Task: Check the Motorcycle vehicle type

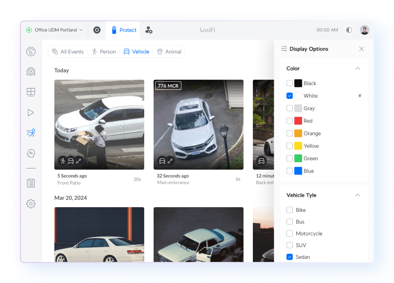Action: point(289,234)
